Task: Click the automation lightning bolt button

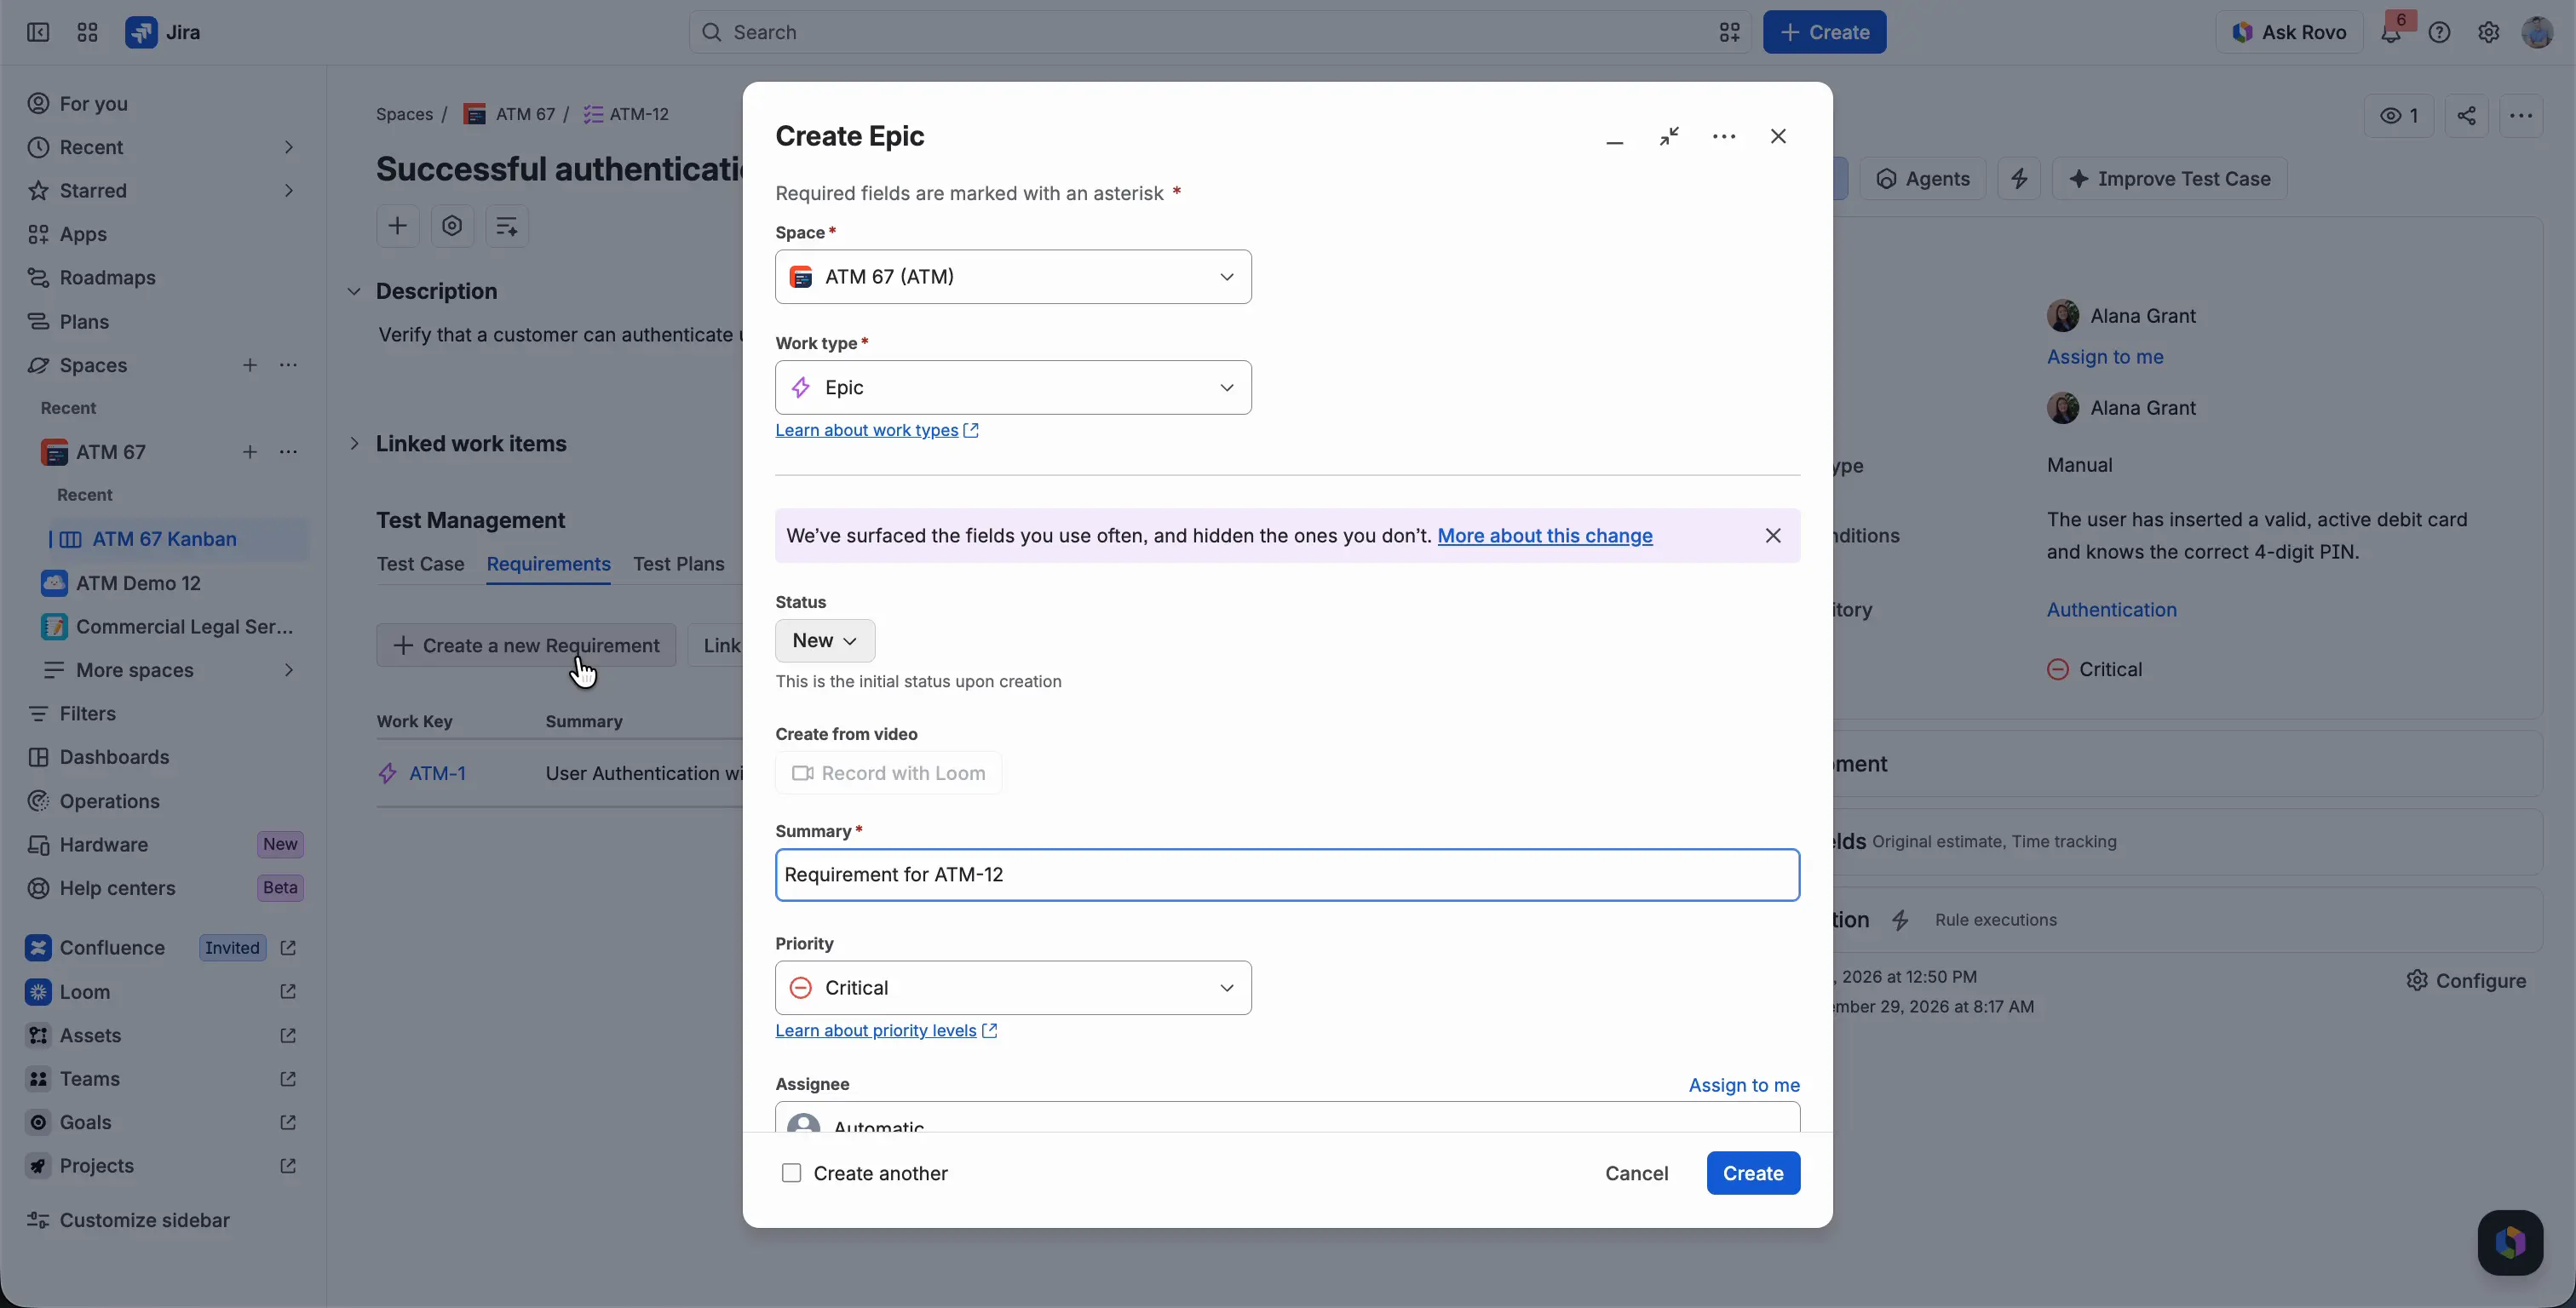Action: [2019, 179]
